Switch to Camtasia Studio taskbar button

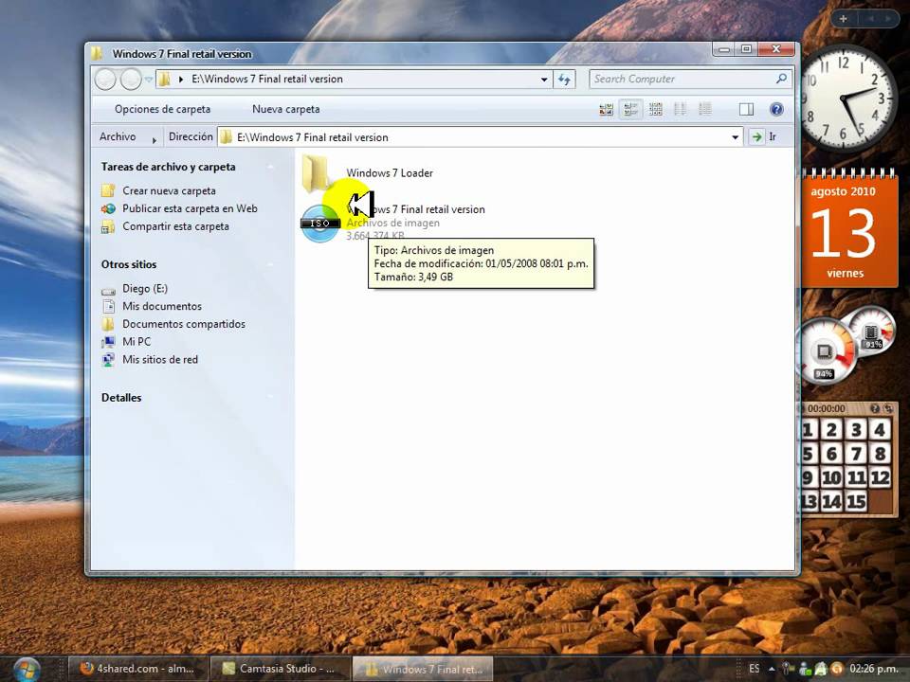click(x=280, y=669)
